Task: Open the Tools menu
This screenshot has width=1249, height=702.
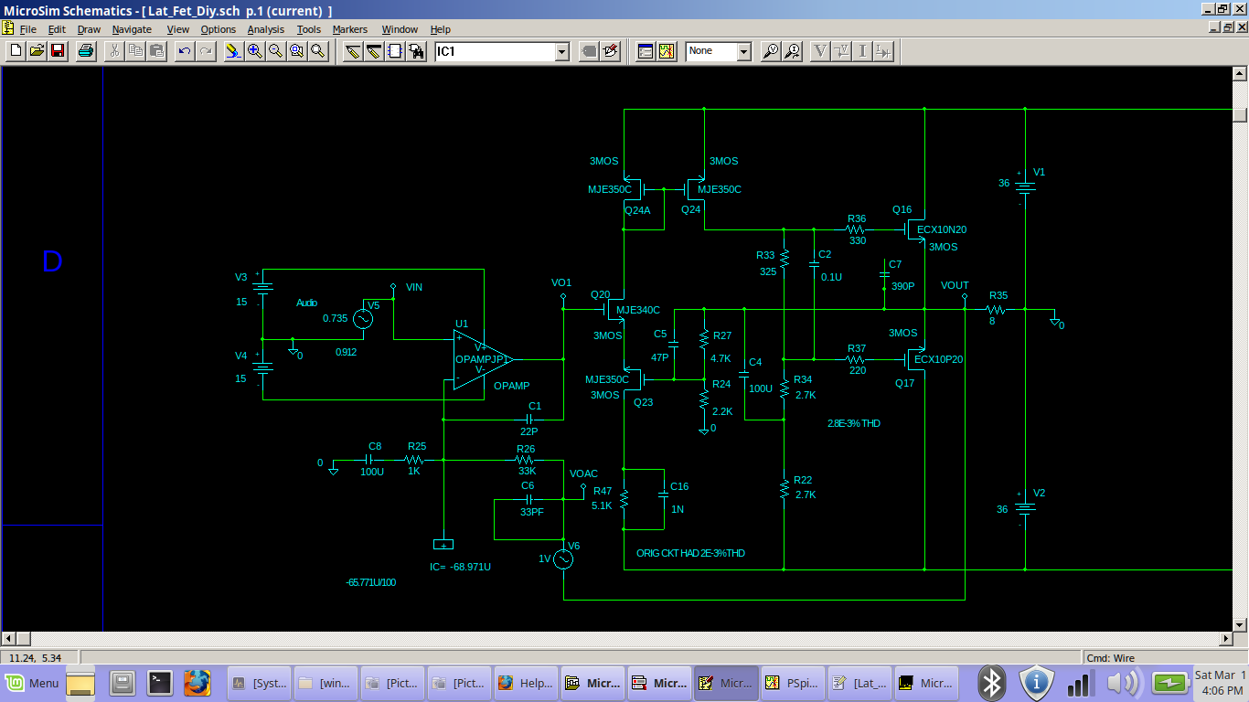Action: point(309,29)
